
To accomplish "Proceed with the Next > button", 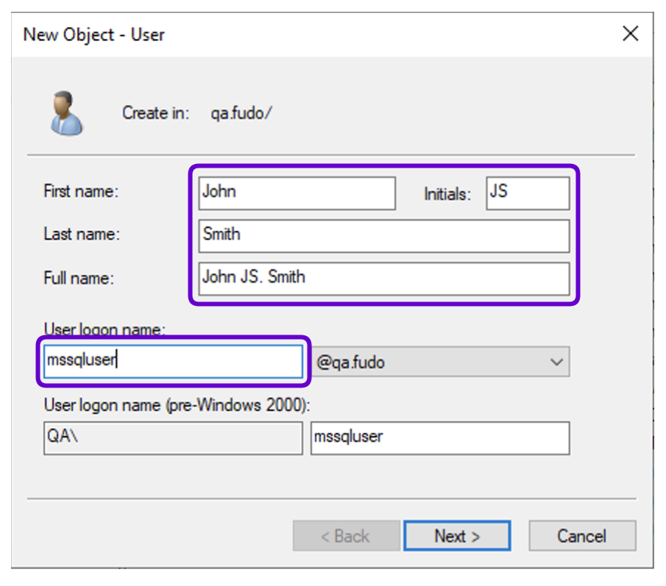I will (457, 536).
